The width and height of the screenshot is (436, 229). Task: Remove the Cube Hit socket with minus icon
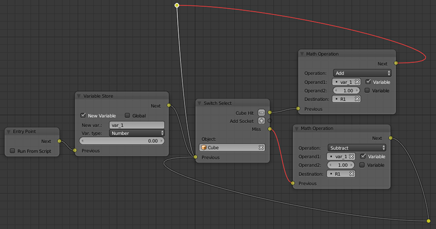(262, 112)
